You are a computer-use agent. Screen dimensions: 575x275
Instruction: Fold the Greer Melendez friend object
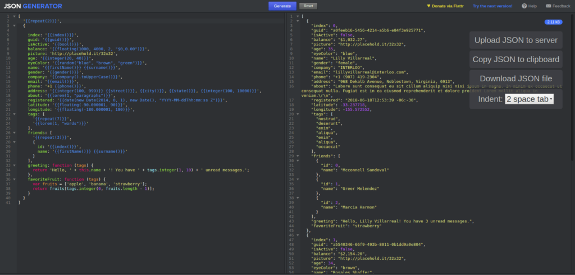[298, 179]
